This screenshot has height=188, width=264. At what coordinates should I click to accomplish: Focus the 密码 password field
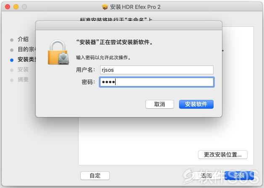(156, 82)
